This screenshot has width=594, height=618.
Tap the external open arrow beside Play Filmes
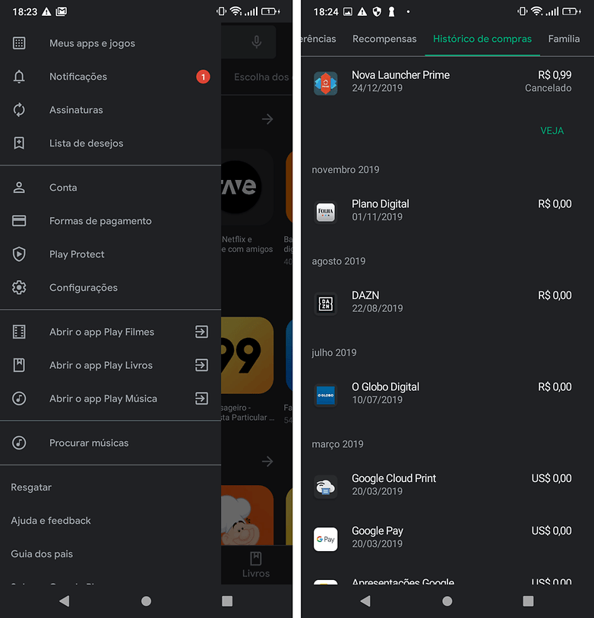click(201, 332)
